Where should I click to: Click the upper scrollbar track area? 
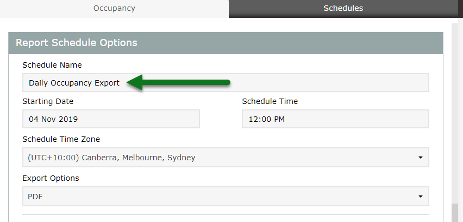pos(455,108)
